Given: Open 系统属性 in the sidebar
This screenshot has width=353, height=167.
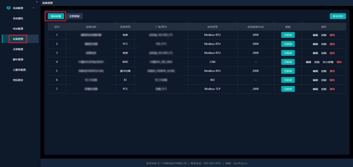Looking at the screenshot, I should click(x=18, y=19).
